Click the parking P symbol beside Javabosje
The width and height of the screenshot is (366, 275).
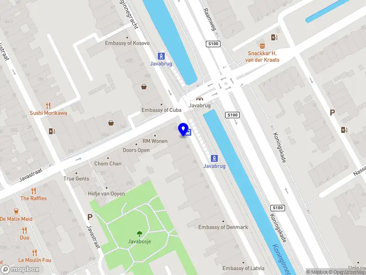pyautogui.click(x=90, y=217)
